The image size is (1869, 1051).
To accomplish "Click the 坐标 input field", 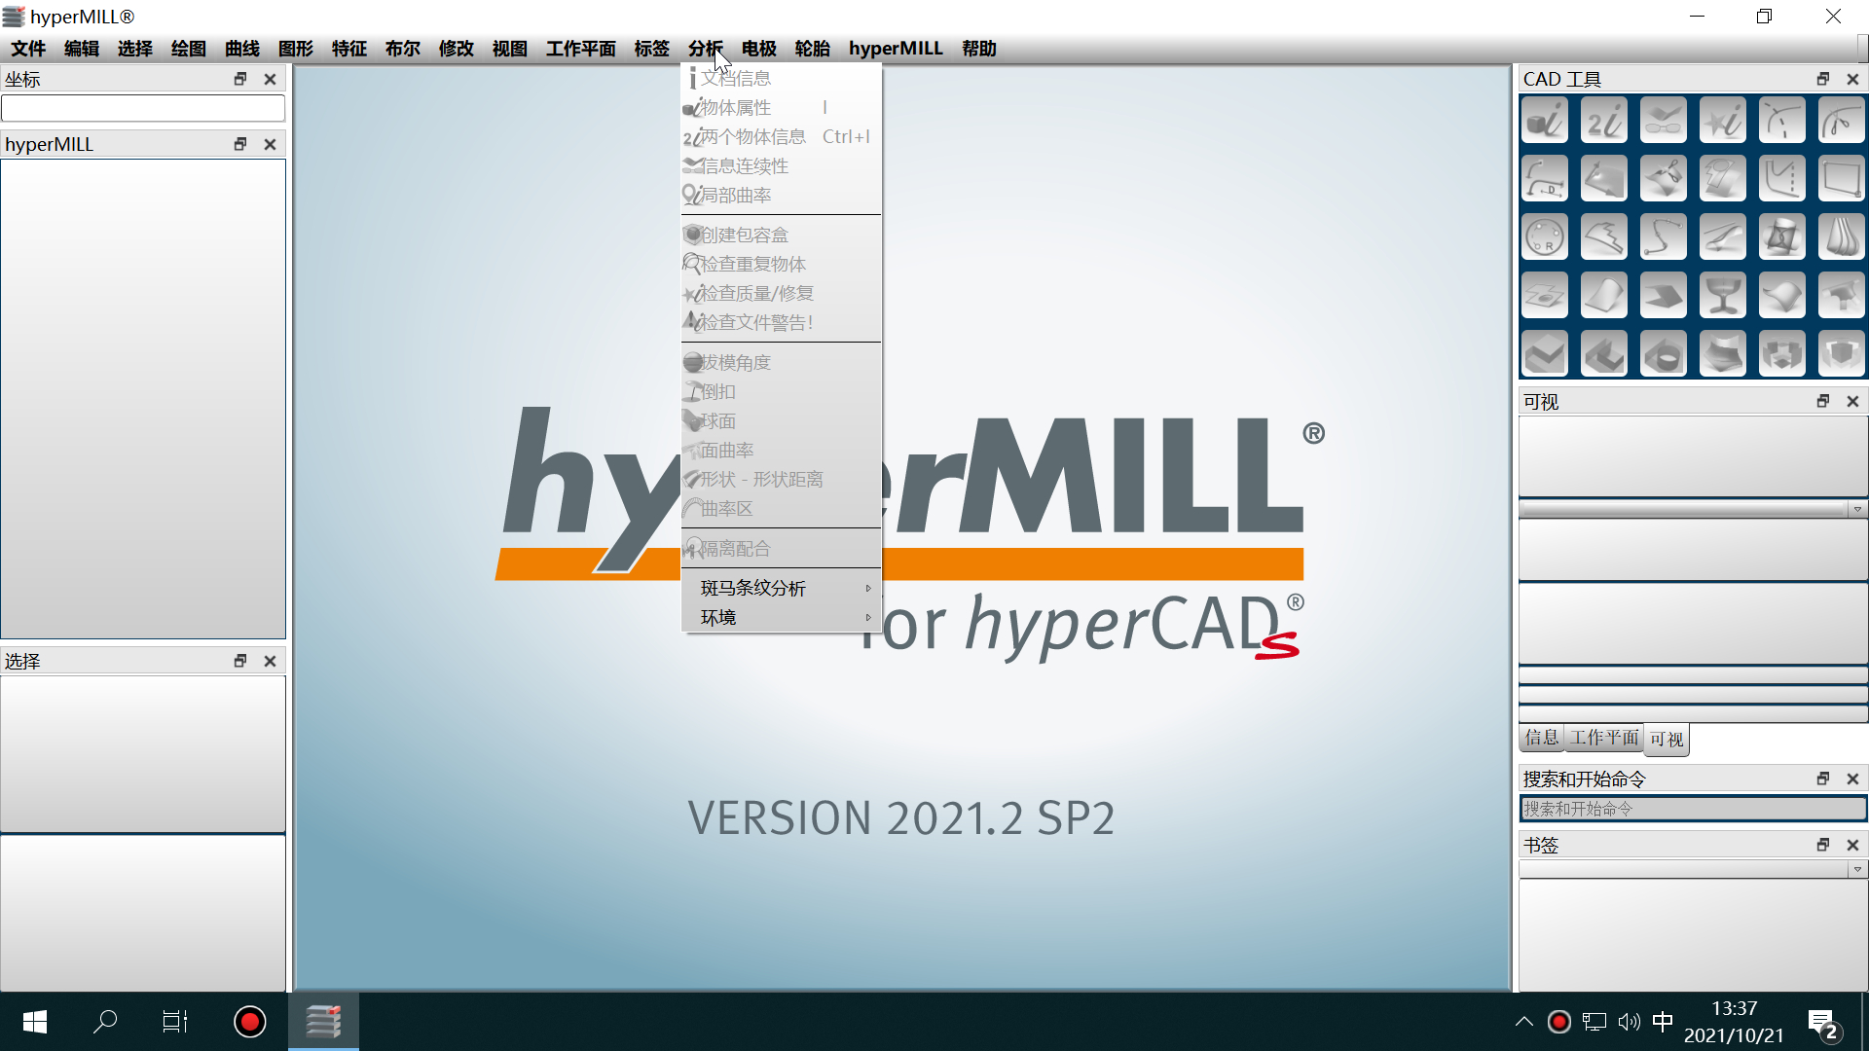I will click(143, 108).
